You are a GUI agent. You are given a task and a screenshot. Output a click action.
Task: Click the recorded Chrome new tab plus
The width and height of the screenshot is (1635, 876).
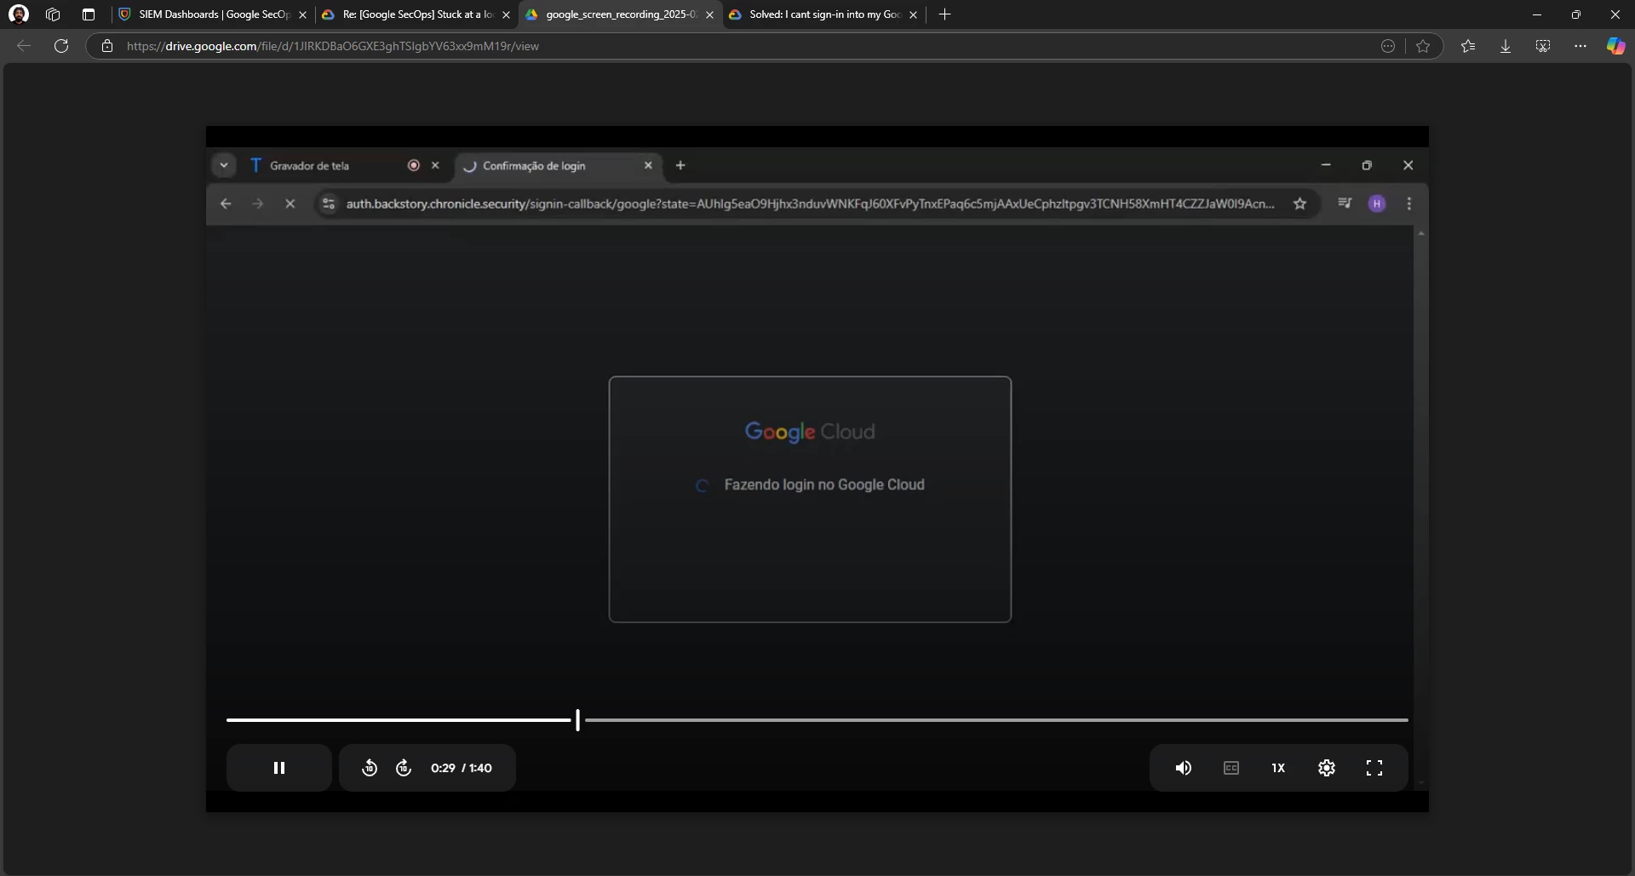click(680, 165)
